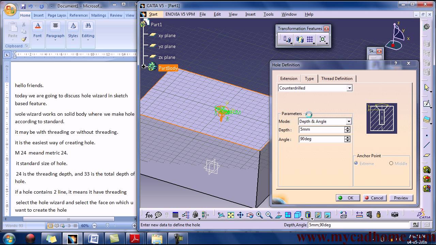
Task: Open the Mode Depth & Angle dropdown
Action: 349,121
